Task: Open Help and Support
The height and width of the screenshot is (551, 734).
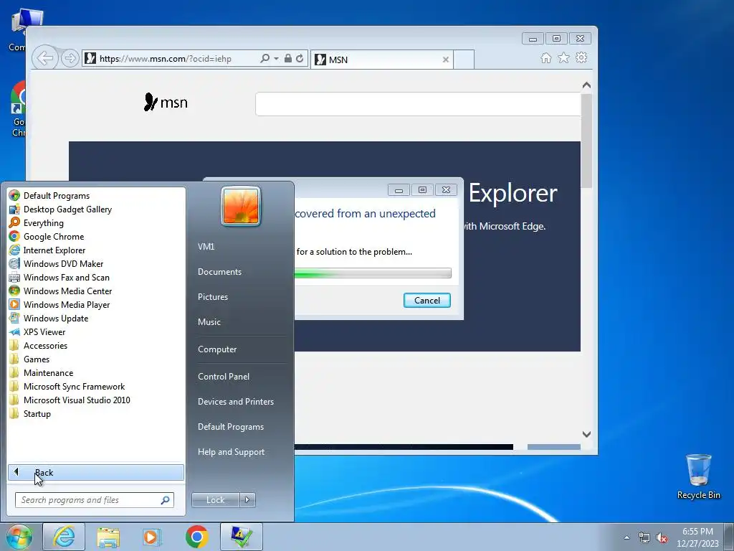Action: point(231,452)
